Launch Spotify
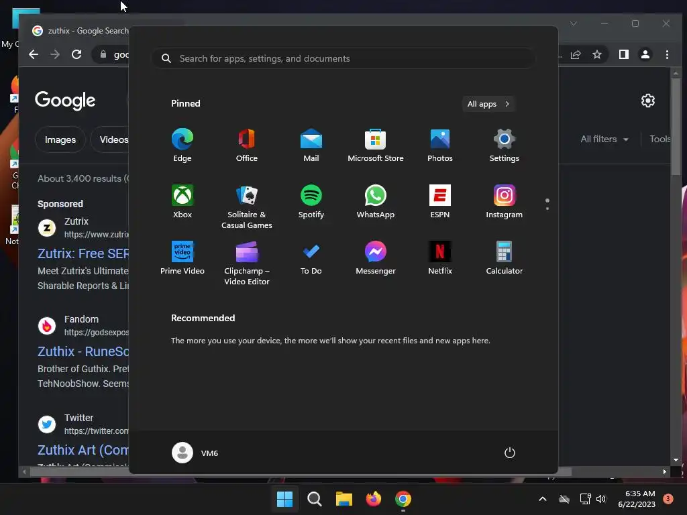 311,202
